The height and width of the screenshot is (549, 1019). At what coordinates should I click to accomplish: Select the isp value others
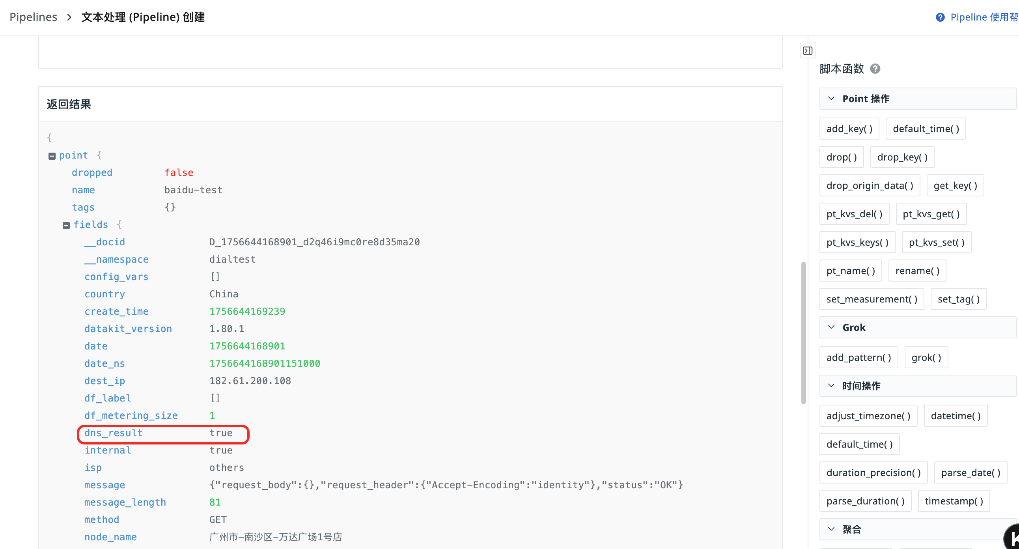click(x=227, y=468)
